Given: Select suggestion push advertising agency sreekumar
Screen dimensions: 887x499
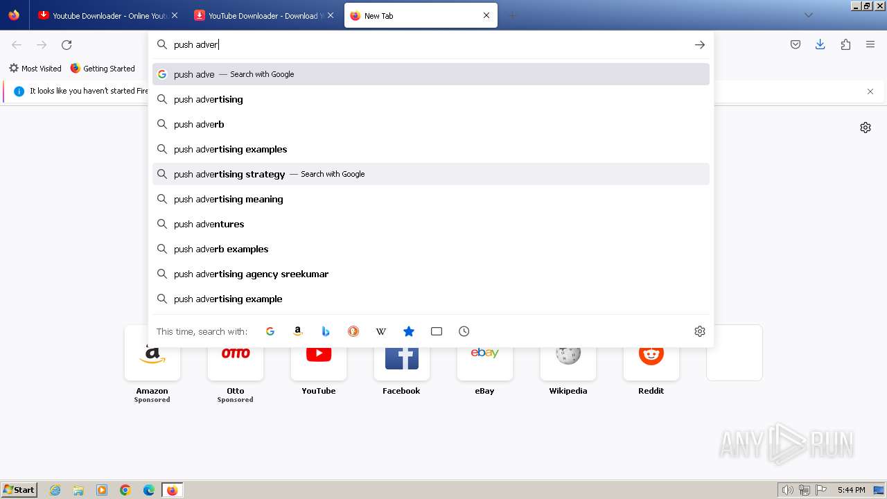Looking at the screenshot, I should pyautogui.click(x=431, y=274).
